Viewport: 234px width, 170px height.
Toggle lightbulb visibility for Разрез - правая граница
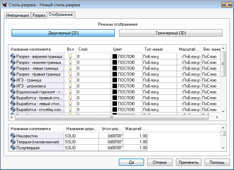(x=70, y=74)
